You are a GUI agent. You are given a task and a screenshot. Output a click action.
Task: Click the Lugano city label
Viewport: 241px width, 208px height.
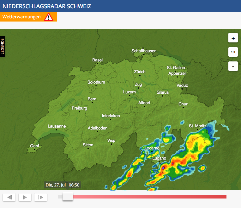(x=159, y=158)
